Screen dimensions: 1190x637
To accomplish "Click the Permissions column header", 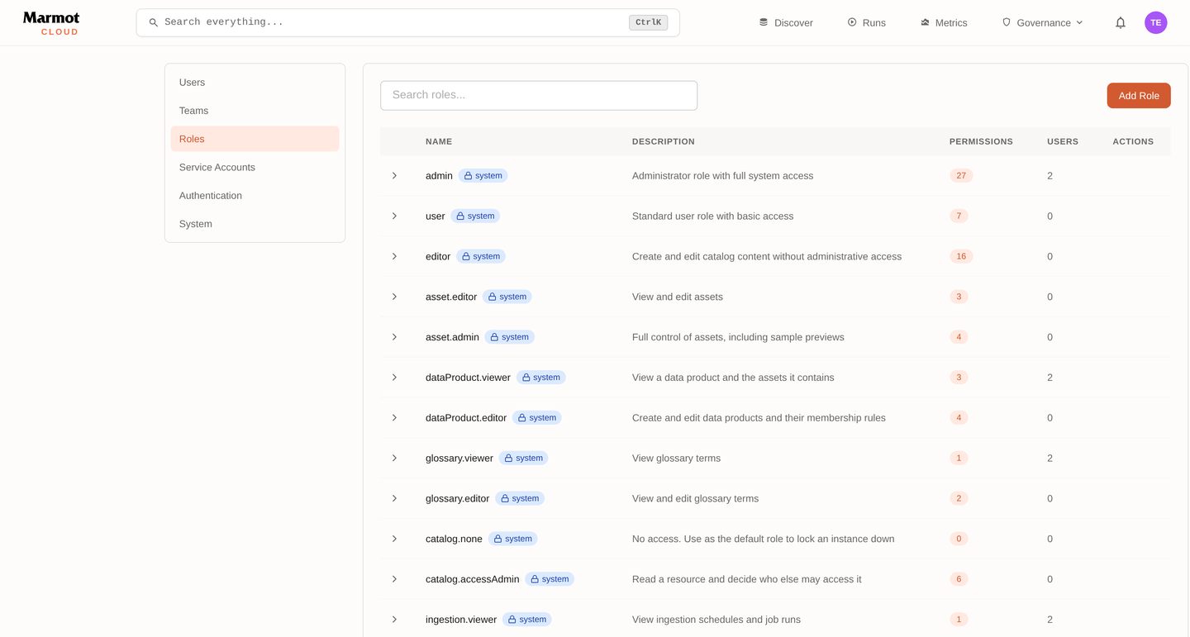I will [x=981, y=141].
